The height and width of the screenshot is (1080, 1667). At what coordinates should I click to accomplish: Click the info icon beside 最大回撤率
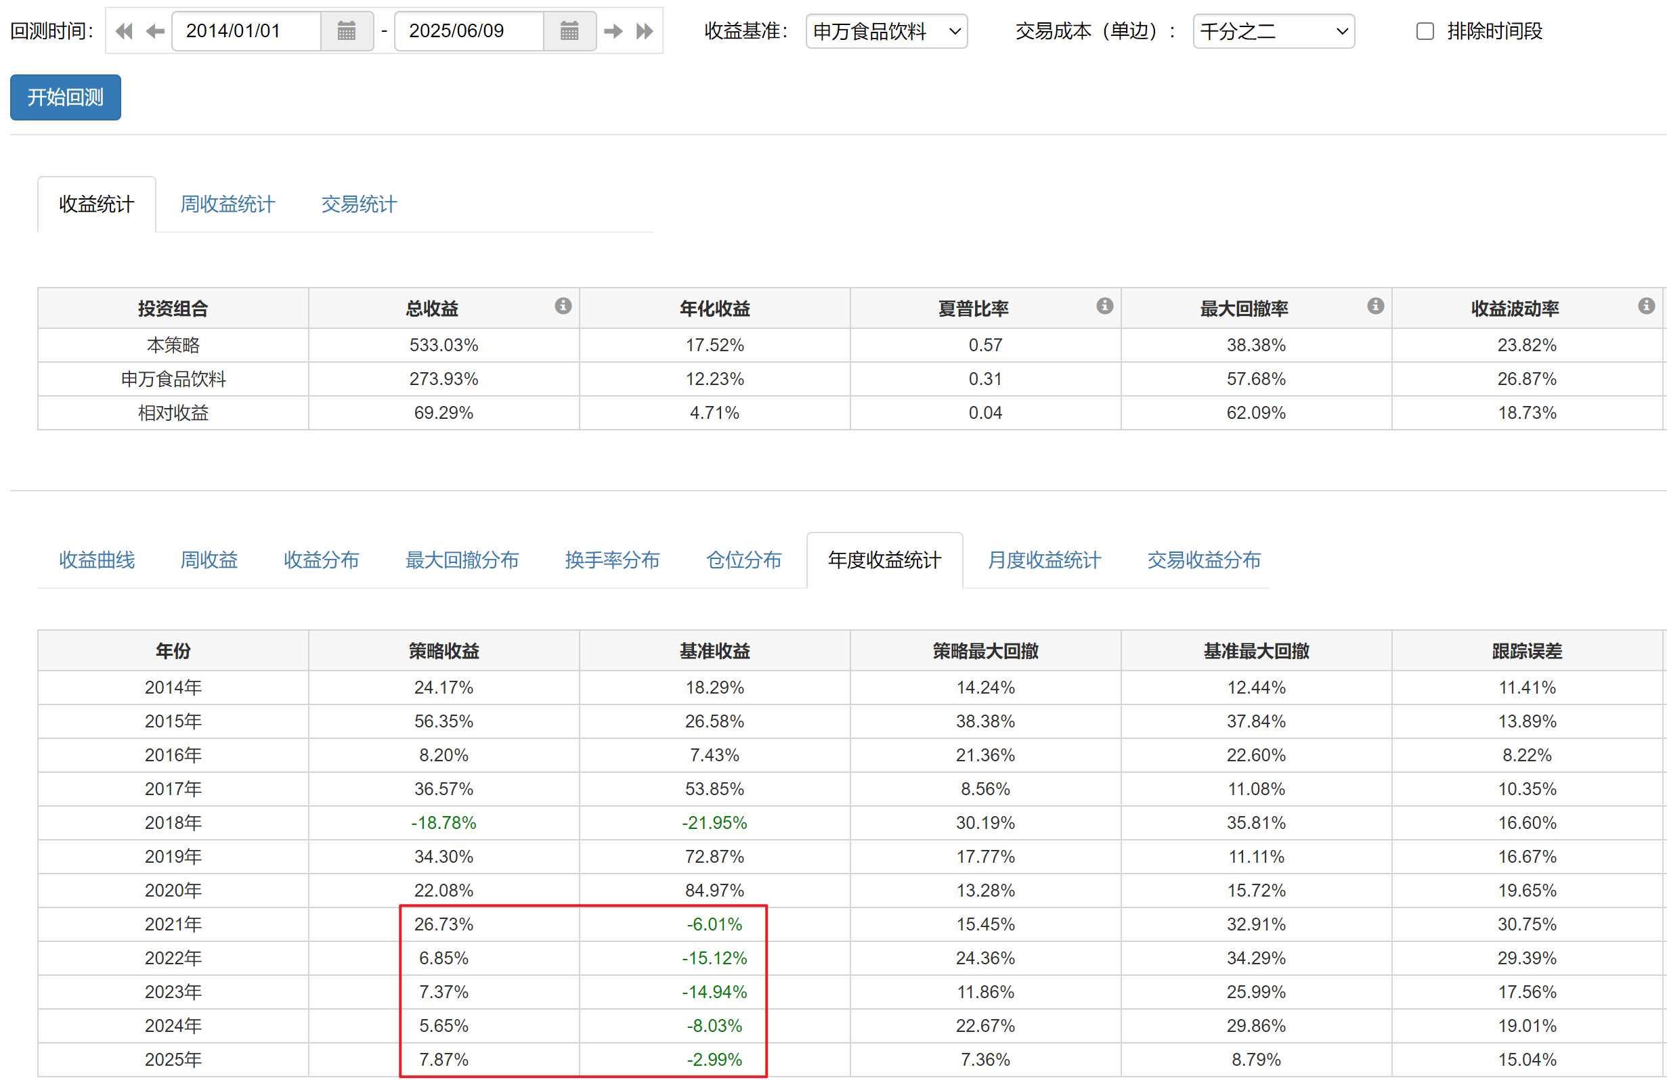tap(1376, 306)
